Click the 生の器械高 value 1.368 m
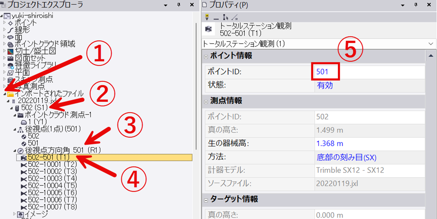This screenshot has height=219, width=437. (330, 144)
